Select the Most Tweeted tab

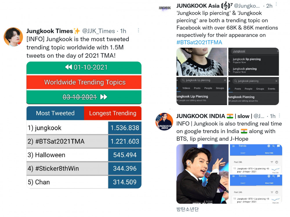[55, 113]
